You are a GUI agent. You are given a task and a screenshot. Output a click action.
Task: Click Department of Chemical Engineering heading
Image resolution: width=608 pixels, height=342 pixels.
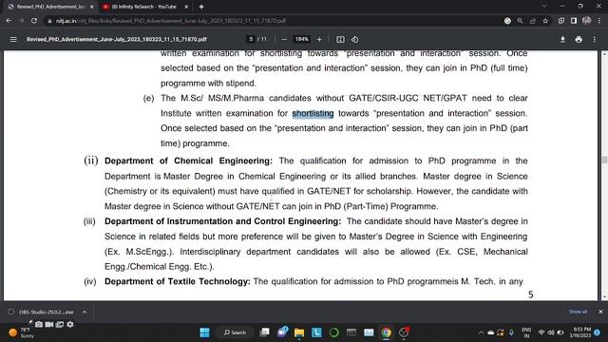tap(188, 161)
